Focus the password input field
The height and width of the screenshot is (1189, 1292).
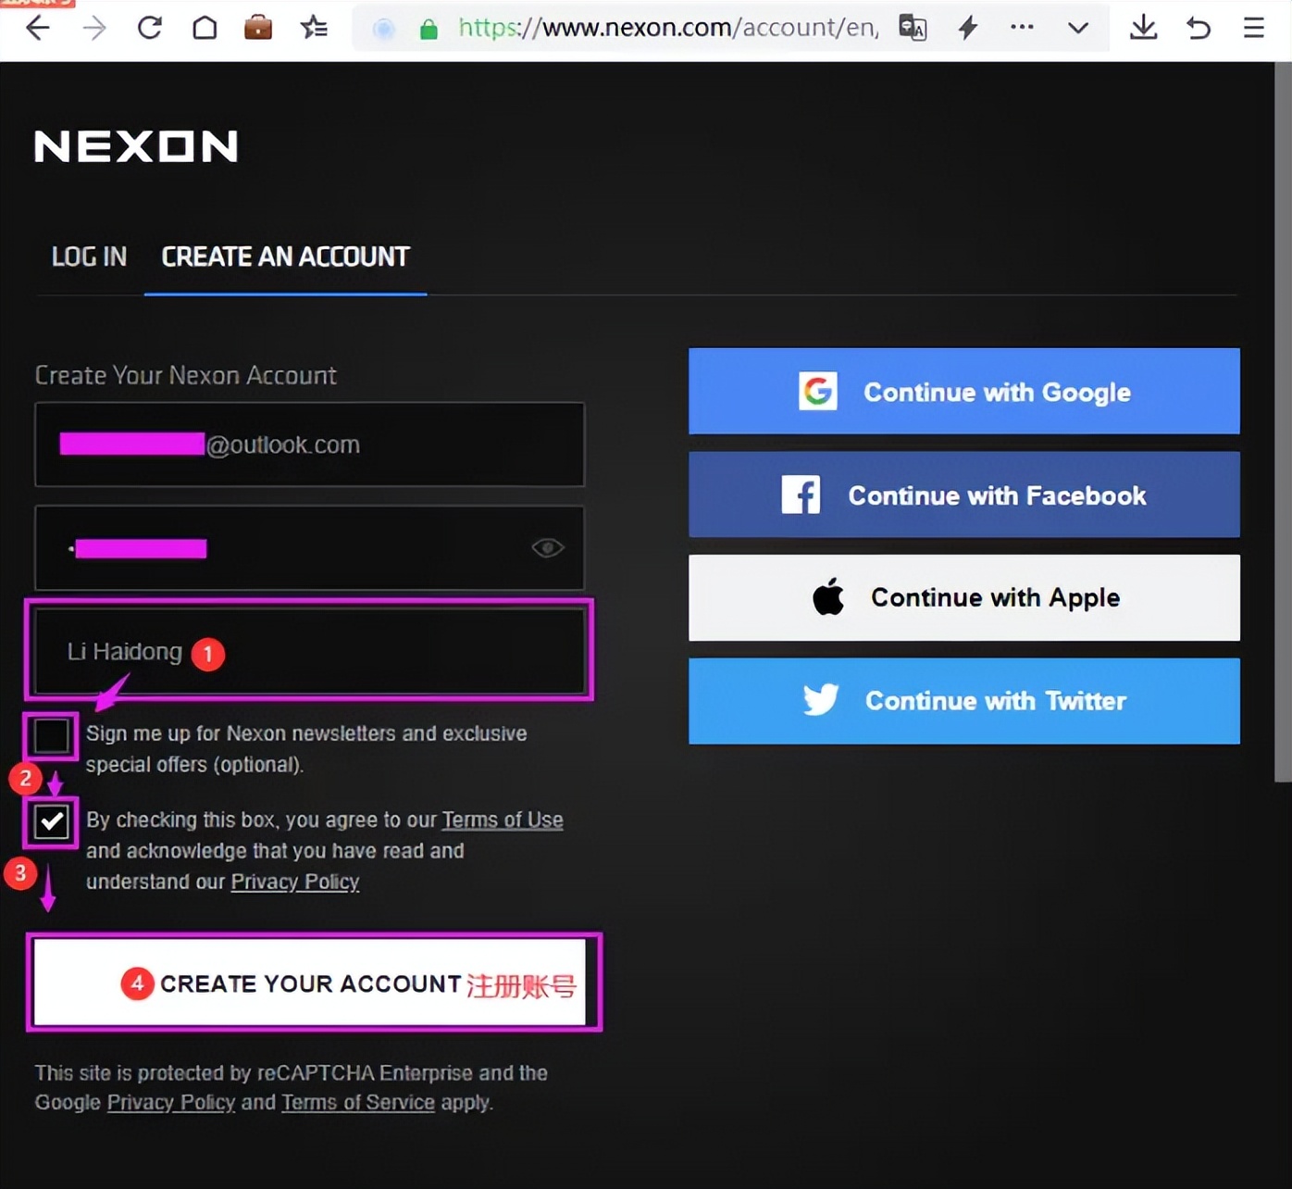(310, 548)
